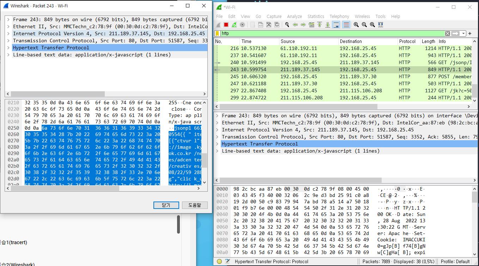Open the Telephony menu

click(x=339, y=16)
